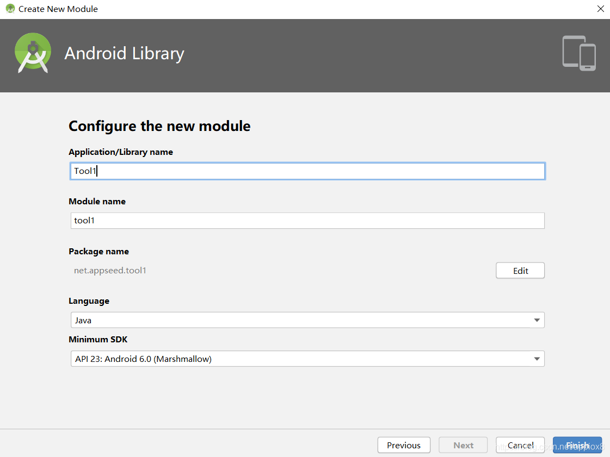This screenshot has height=457, width=610.
Task: Click the Android Library header title
Action: [x=124, y=54]
